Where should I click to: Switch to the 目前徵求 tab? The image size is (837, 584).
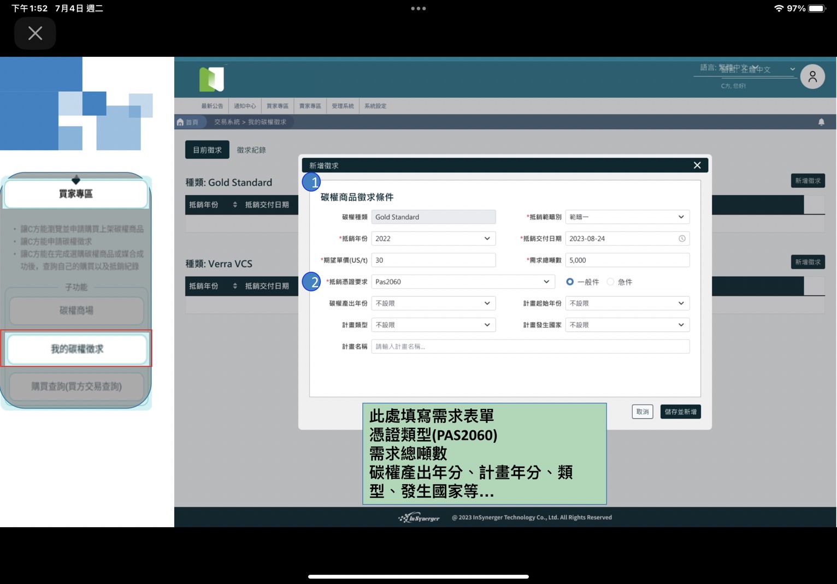tap(207, 150)
